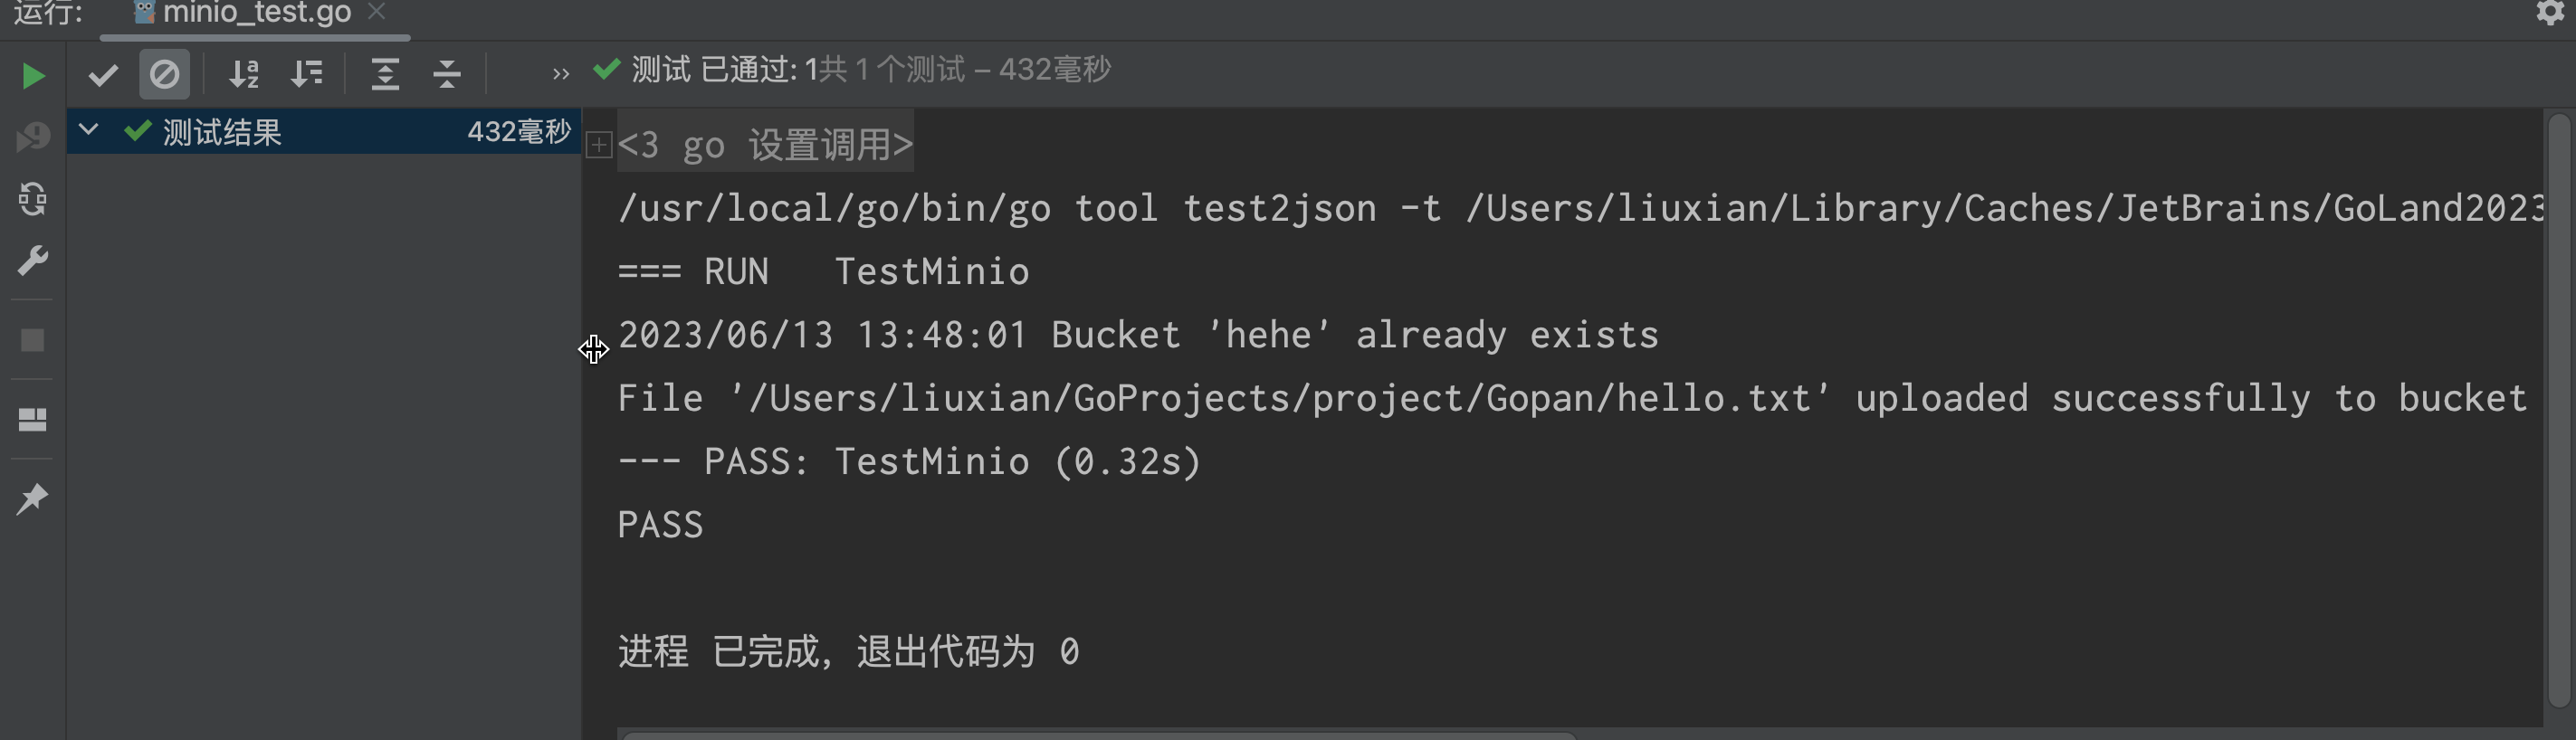Toggle the show passed tests filter
This screenshot has width=2576, height=740.
[102, 73]
